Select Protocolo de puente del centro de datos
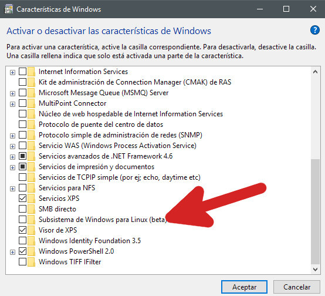This screenshot has height=296, width=325. (101, 125)
